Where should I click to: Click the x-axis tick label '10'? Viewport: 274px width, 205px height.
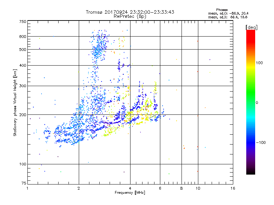[198, 188]
